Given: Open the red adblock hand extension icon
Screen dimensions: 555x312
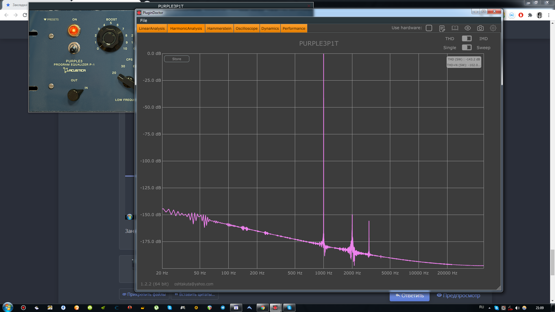Looking at the screenshot, I should 521,15.
